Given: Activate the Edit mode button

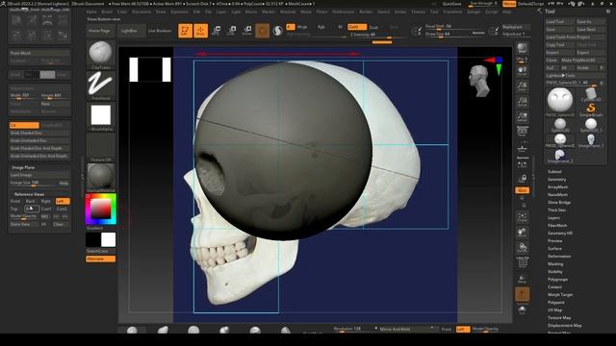Looking at the screenshot, I should pyautogui.click(x=185, y=31).
